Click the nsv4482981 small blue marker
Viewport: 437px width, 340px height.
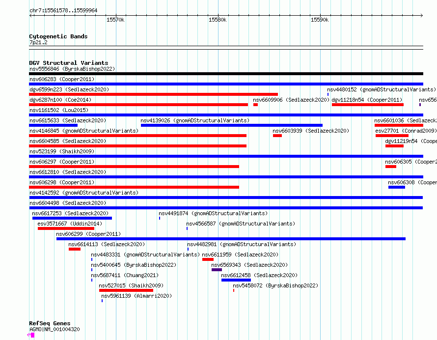[188, 249]
